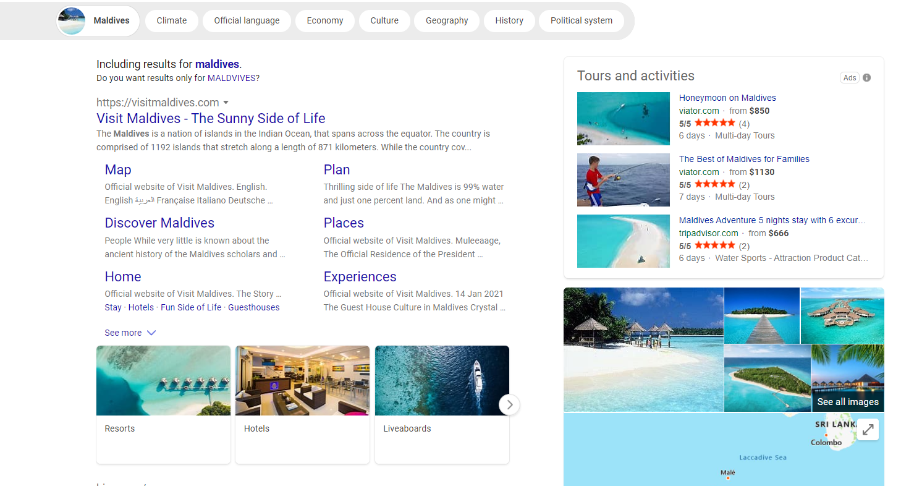
Task: Click the fishing boy tour thumbnail
Action: point(624,180)
